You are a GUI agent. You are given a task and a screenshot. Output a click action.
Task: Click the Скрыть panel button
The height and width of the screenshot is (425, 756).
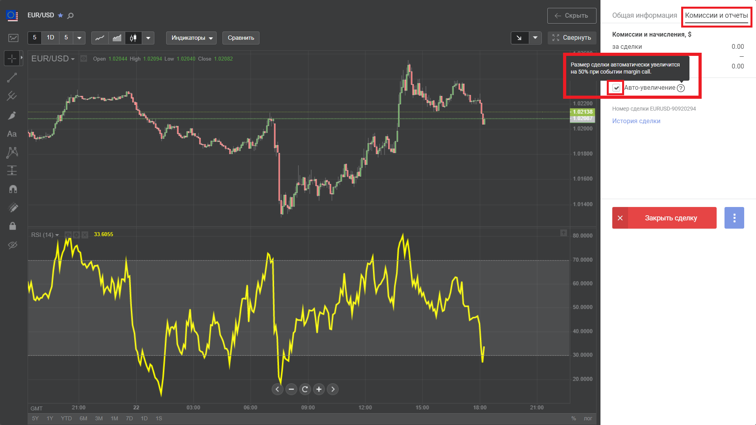tap(571, 16)
